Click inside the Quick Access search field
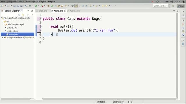The height and width of the screenshot is (104, 186). [161, 6]
